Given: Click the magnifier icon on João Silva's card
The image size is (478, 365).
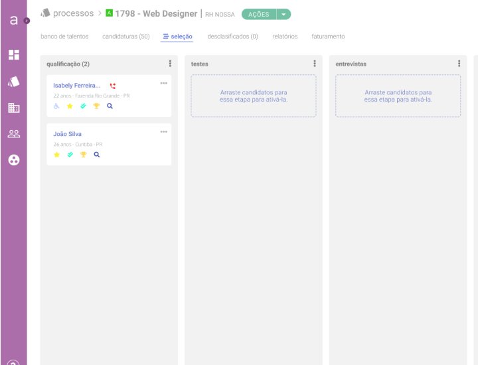Looking at the screenshot, I should point(97,155).
